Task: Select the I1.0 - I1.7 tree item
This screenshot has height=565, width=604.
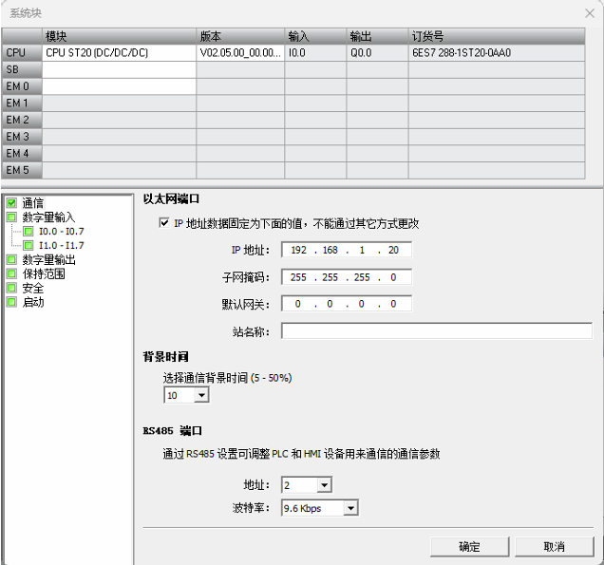Action: coord(61,245)
